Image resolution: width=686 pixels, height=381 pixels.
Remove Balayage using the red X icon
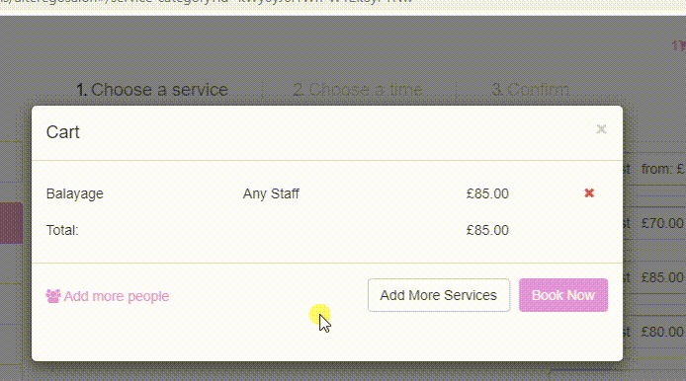tap(589, 193)
